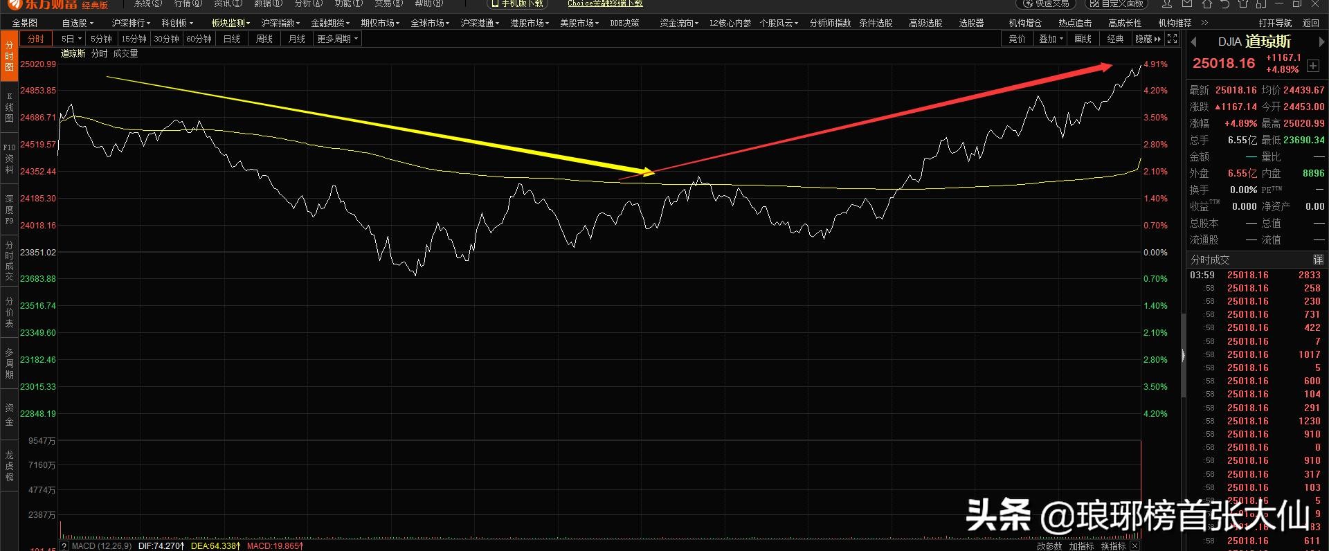Open the 交易(E) menu

tap(388, 3)
